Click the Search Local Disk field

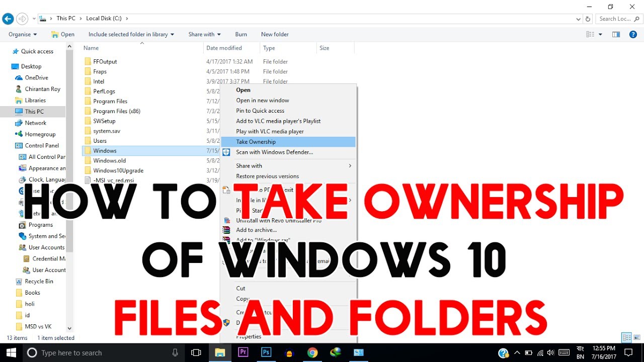coord(619,19)
